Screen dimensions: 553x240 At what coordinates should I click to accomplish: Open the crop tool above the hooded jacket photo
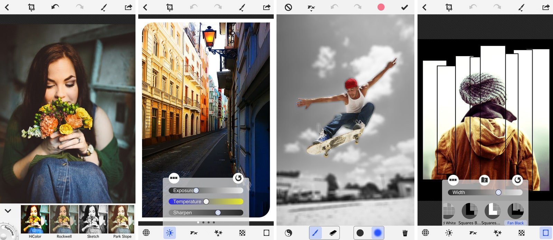pos(449,7)
